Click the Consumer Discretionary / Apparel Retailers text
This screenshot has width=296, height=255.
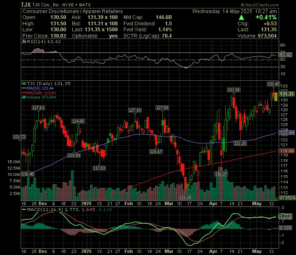tap(73, 11)
